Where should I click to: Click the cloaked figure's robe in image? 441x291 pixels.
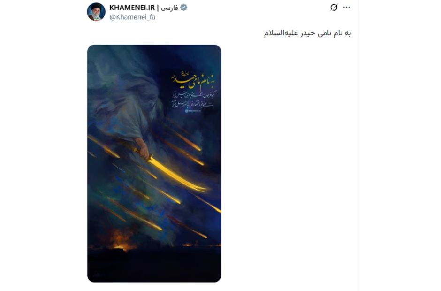click(127, 107)
